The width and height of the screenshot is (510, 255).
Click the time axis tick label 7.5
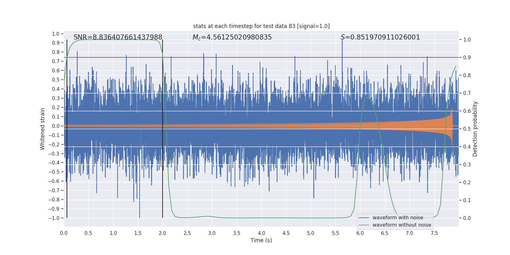click(434, 233)
